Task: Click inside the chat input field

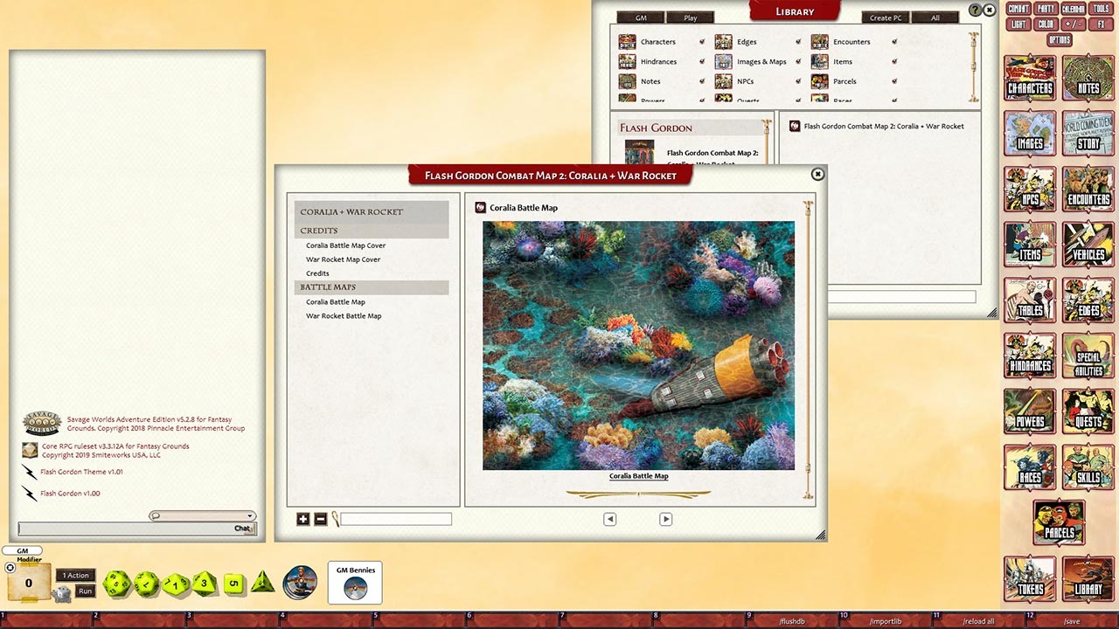Action: 131,528
